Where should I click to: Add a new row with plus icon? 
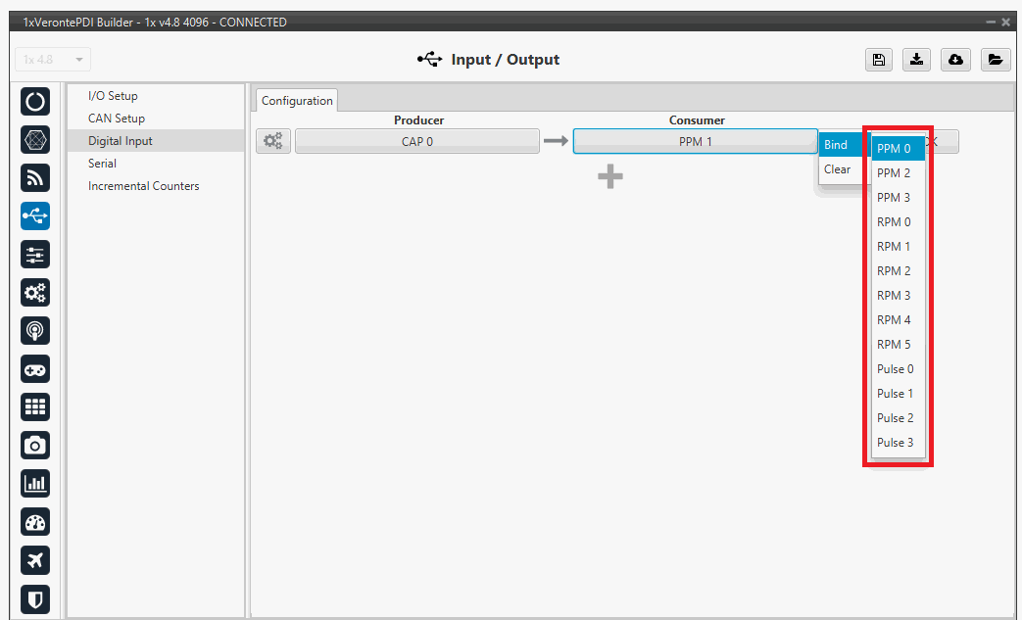click(x=610, y=176)
